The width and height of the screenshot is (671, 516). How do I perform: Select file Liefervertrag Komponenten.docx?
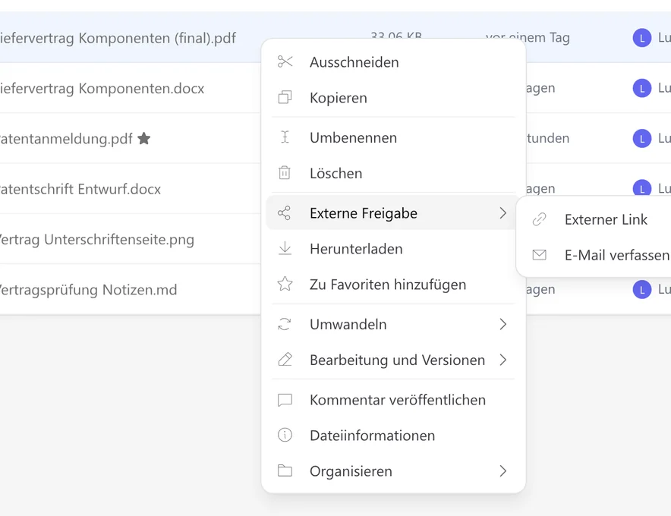pos(102,88)
